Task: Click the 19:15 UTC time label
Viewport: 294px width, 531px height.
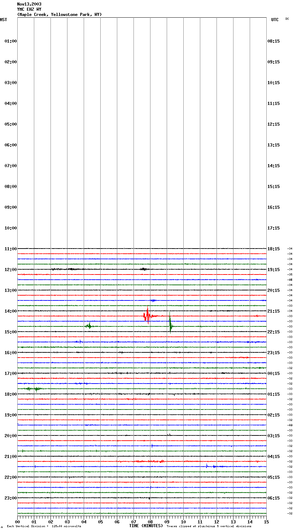Action: tap(274, 270)
